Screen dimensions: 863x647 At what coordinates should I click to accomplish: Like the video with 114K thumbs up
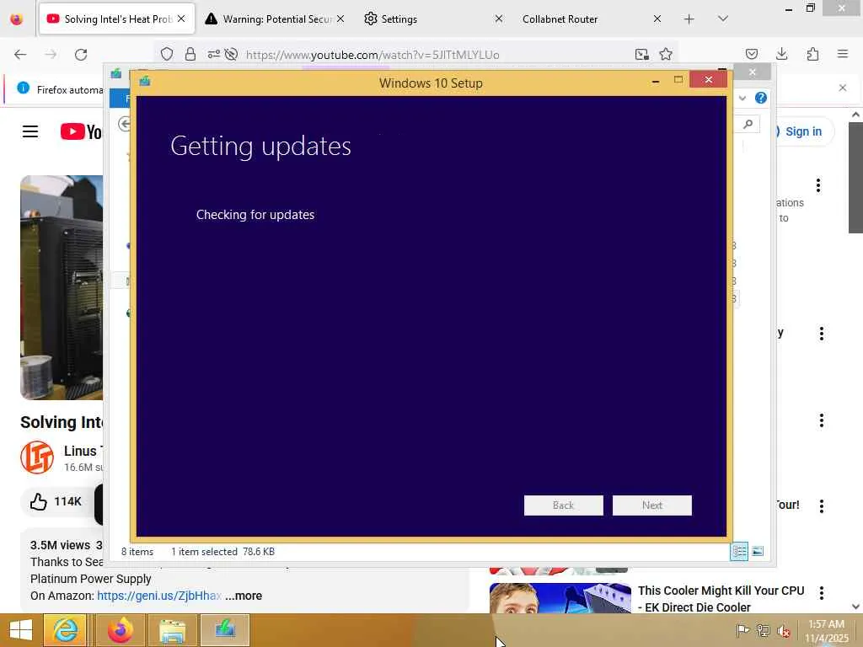point(55,501)
